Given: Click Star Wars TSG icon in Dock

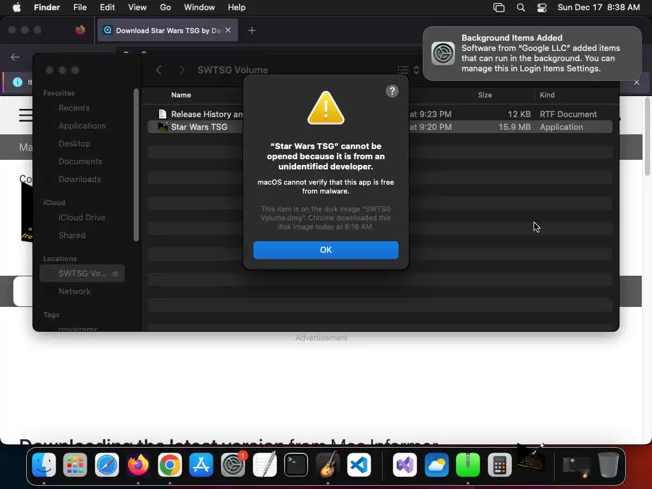Looking at the screenshot, I should point(531,457).
